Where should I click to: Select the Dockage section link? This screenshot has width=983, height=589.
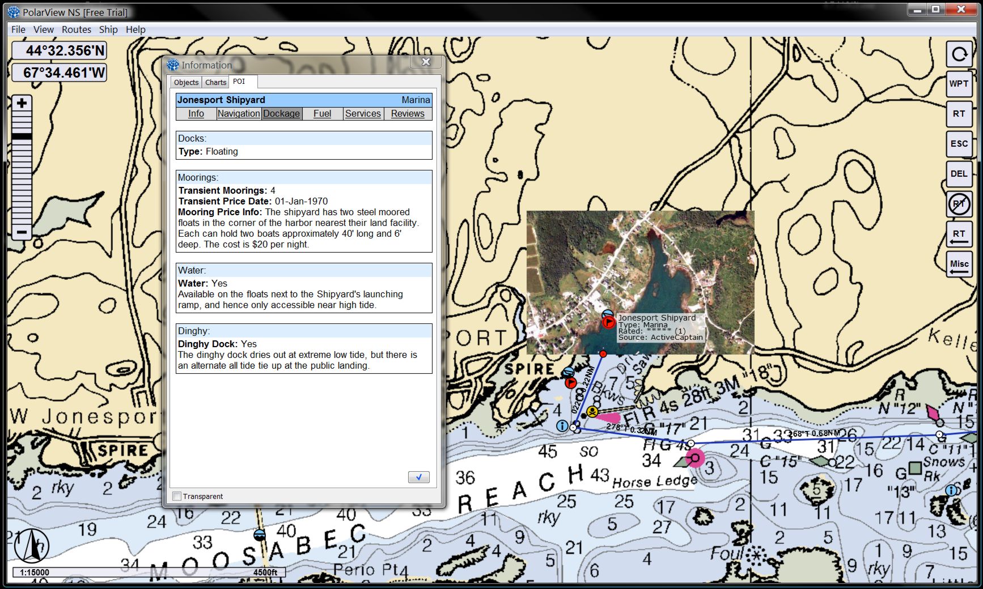[x=282, y=113]
